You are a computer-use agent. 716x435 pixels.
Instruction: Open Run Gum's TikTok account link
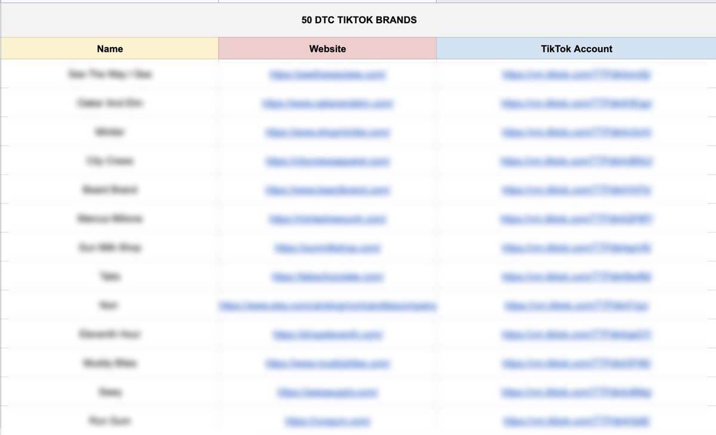576,421
